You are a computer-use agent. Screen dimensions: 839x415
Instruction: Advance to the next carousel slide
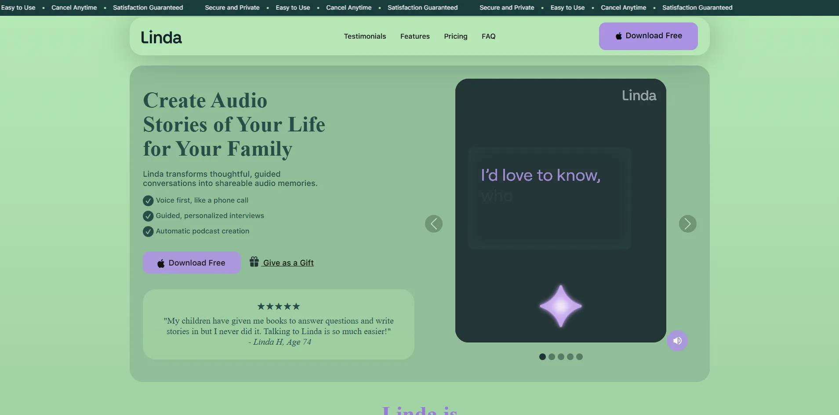pos(687,224)
